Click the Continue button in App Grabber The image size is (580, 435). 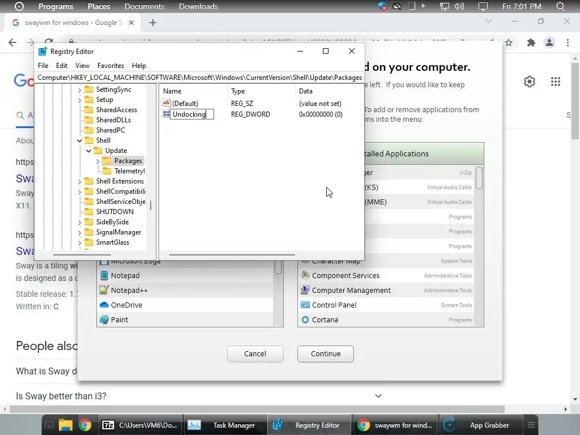(x=326, y=353)
